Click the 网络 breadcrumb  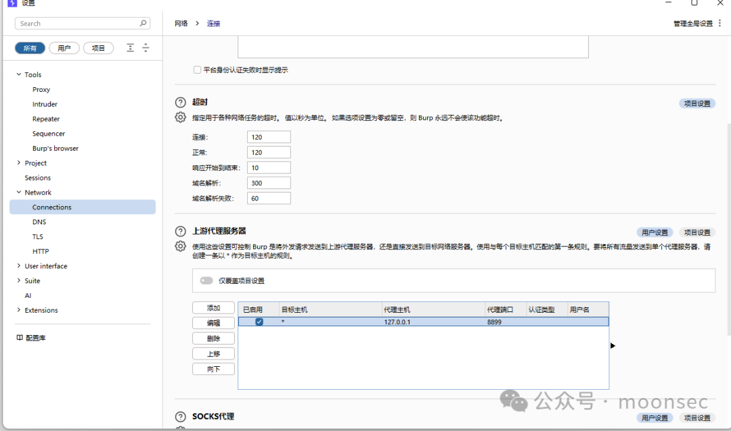coord(181,23)
